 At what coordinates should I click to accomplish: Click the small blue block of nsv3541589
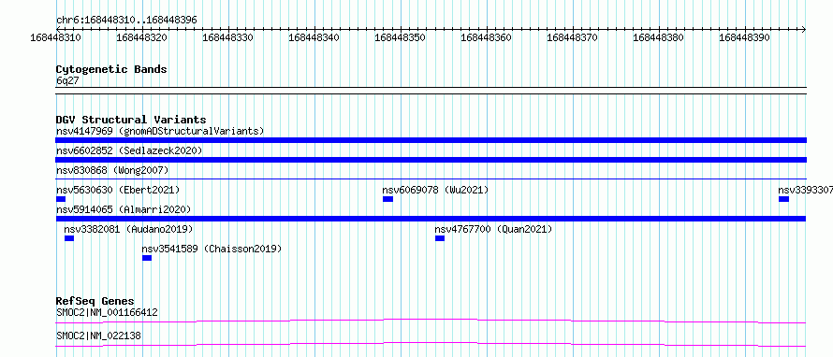pos(147,258)
